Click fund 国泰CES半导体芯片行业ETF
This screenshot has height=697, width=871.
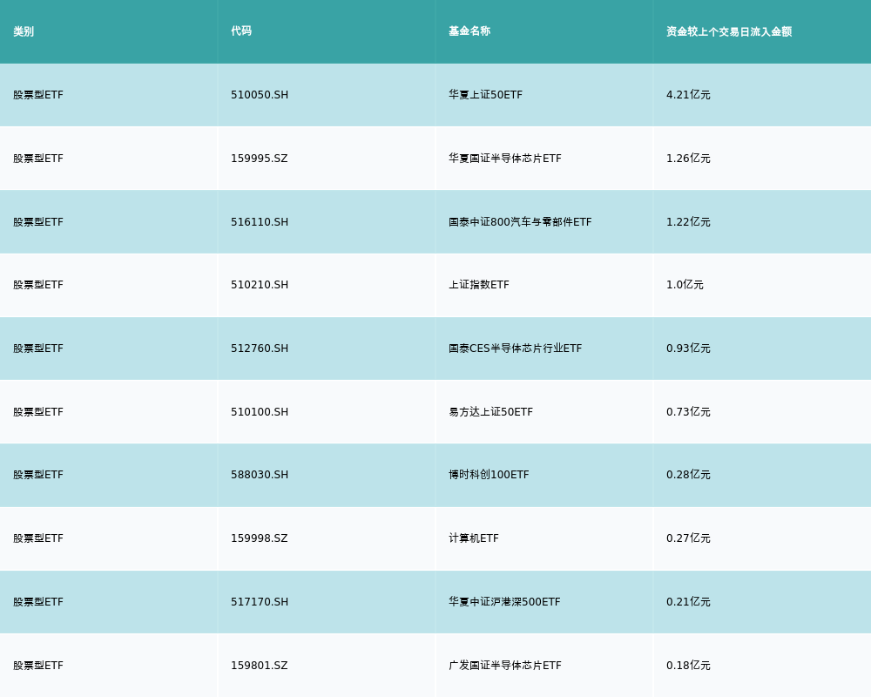[516, 348]
